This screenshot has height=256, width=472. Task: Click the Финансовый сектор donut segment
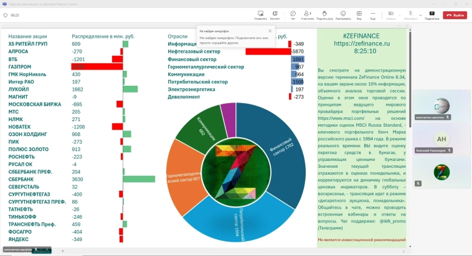coord(282,147)
